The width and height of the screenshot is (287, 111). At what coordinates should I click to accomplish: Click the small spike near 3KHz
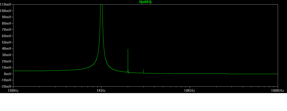click(144, 71)
